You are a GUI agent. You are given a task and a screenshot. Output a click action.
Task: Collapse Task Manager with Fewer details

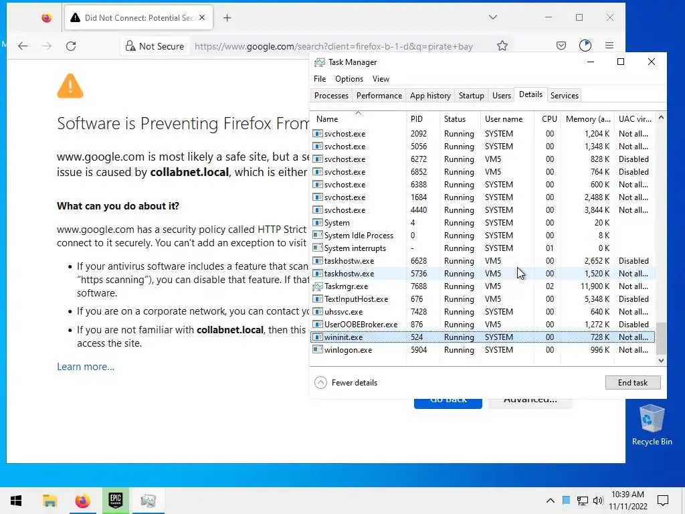click(346, 382)
